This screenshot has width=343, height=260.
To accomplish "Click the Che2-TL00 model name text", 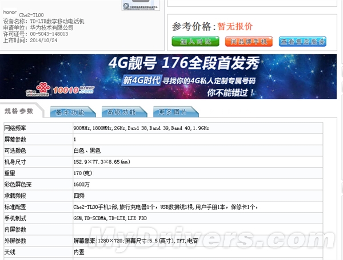I will (x=31, y=15).
